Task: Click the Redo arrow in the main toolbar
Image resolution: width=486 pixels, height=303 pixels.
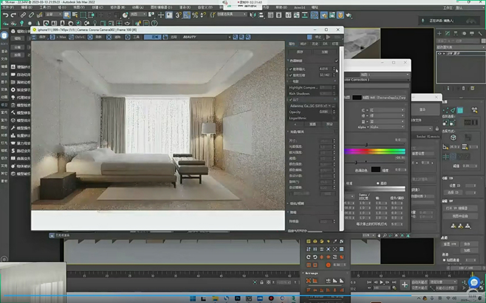Action: click(x=13, y=15)
